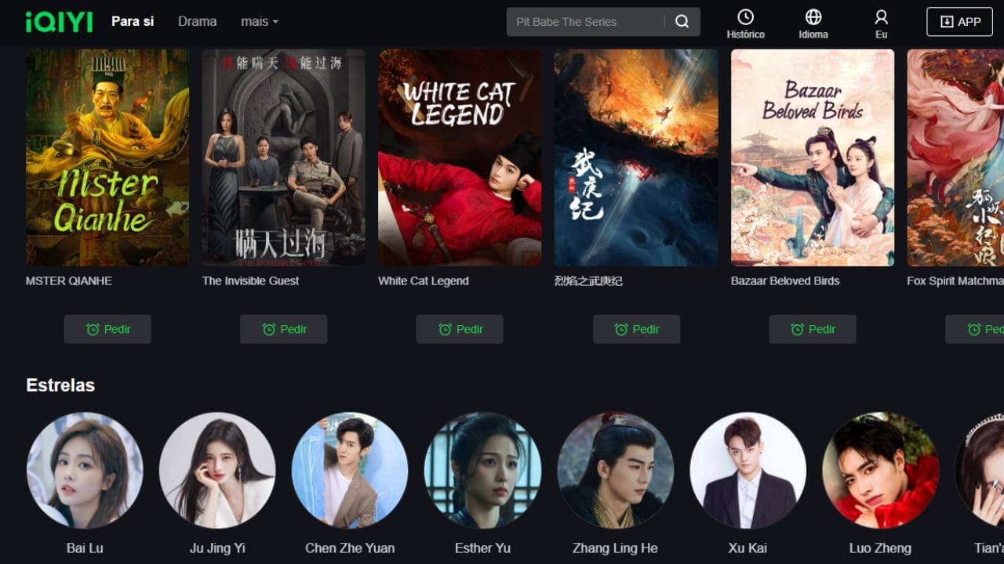Click Pedir under MSTER QIANHE
Screen dimensions: 1004x564
[x=107, y=329]
